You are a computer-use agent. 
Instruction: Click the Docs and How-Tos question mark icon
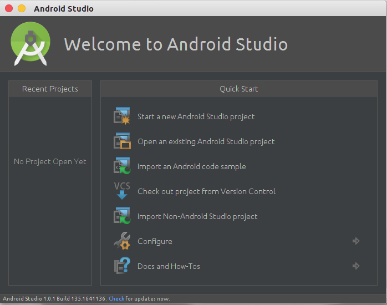pyautogui.click(x=122, y=266)
